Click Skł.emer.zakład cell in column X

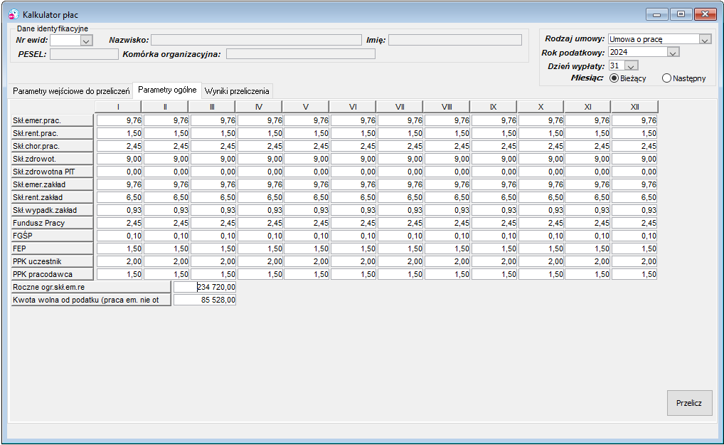541,184
